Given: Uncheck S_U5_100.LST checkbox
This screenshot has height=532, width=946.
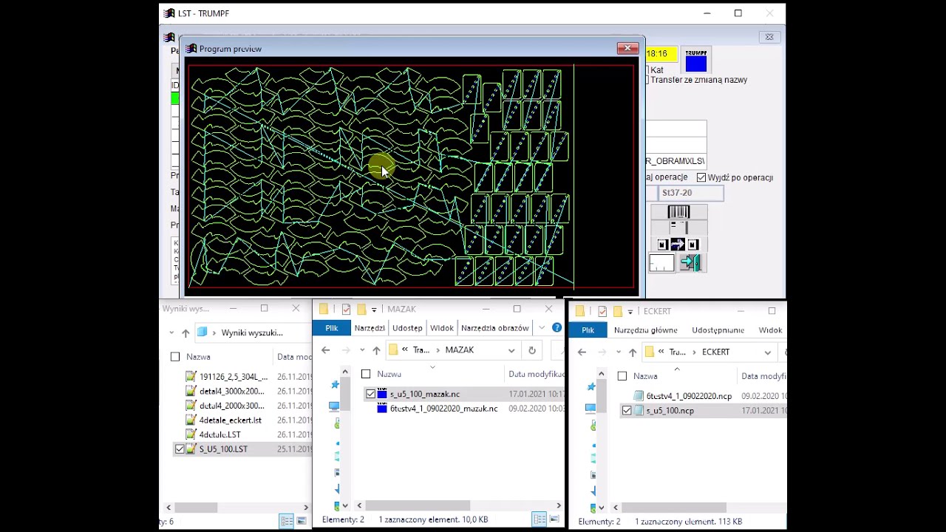Looking at the screenshot, I should pos(180,449).
